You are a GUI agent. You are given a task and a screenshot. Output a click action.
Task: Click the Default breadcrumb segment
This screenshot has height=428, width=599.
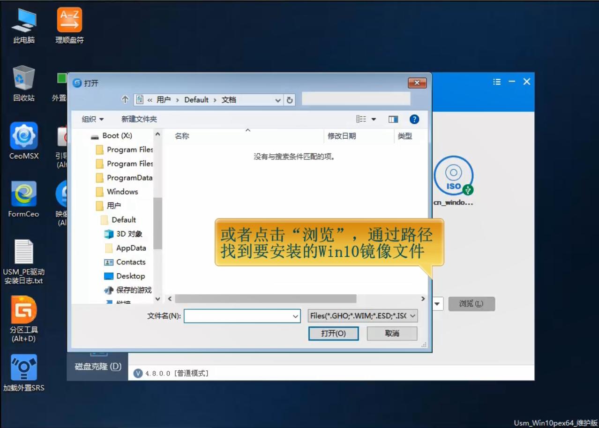(x=196, y=100)
